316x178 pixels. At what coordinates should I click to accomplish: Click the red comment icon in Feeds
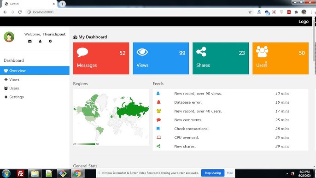coord(158,120)
